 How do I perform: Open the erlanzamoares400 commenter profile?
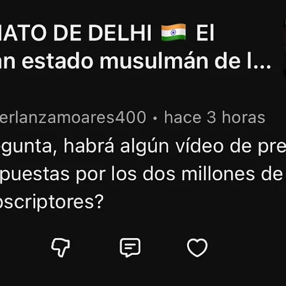tap(73, 117)
